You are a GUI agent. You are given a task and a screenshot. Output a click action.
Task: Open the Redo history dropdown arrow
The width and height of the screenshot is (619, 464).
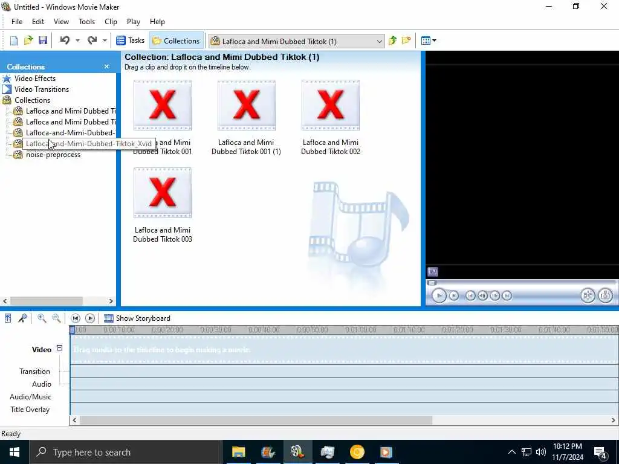[105, 40]
